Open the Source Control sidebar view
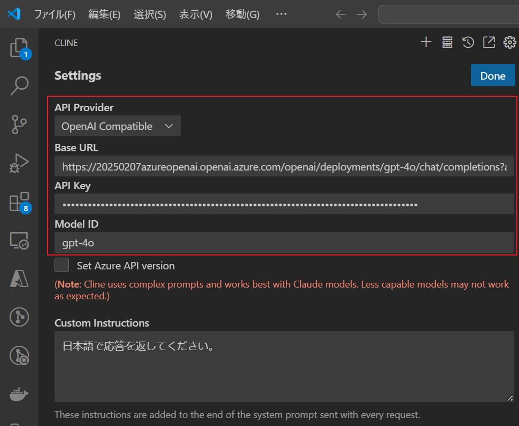 coord(18,124)
